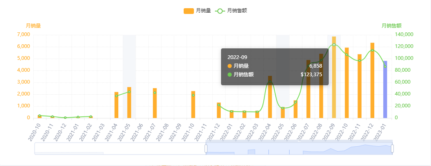Click the green line point at 2021-05

tap(129, 92)
